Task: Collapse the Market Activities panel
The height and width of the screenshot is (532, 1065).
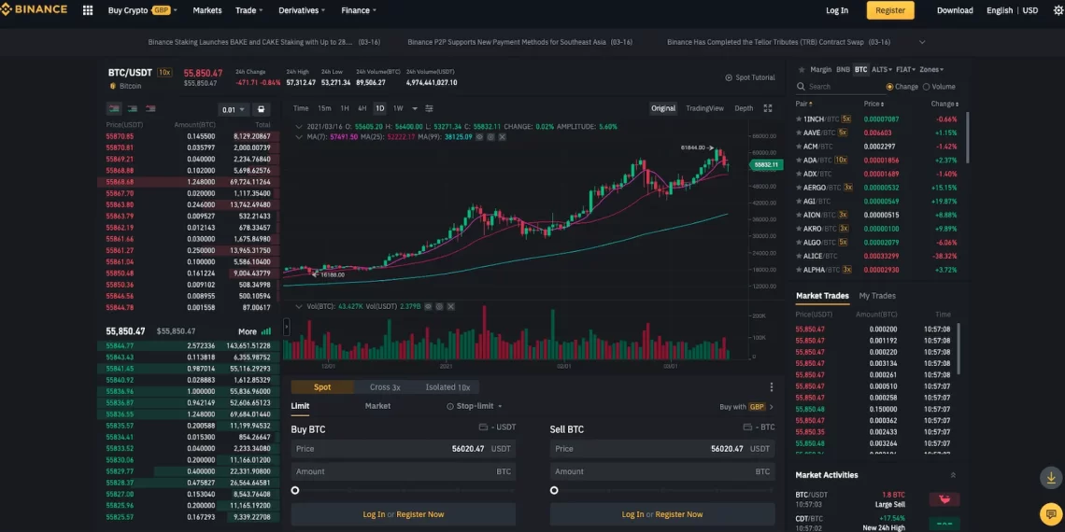Action: tap(953, 475)
